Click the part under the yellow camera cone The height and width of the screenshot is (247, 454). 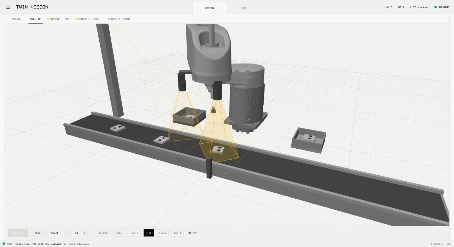218,150
